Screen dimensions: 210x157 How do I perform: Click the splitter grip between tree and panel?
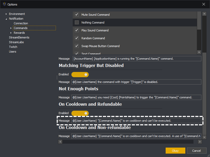[57, 77]
